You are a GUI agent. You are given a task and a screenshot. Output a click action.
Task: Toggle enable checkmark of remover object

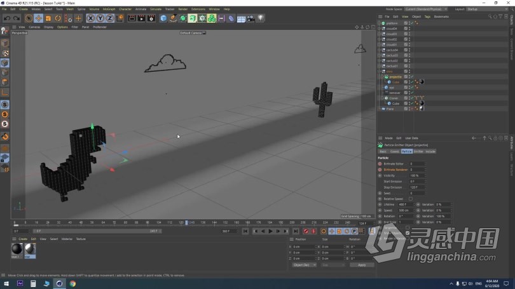click(x=412, y=93)
